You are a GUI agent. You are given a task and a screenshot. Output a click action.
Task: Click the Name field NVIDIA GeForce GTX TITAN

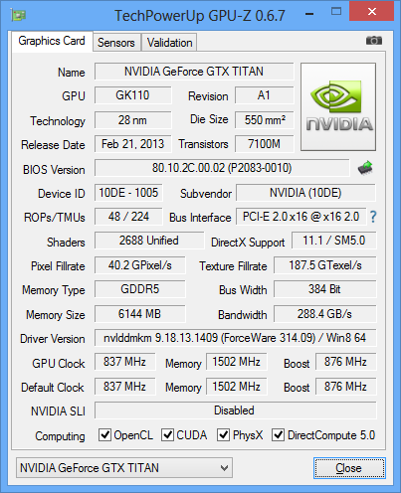click(194, 72)
